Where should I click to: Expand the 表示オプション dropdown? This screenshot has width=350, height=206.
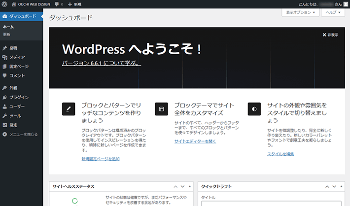[300, 12]
